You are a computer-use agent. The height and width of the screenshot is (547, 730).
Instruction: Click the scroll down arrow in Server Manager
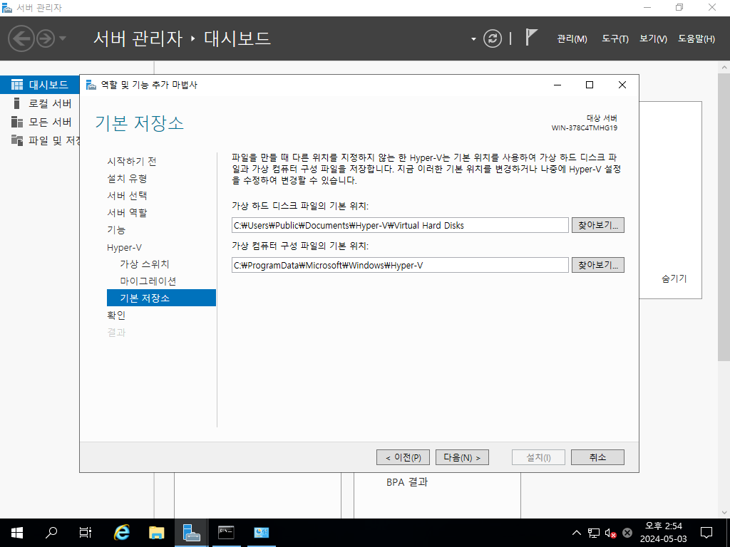point(724,513)
